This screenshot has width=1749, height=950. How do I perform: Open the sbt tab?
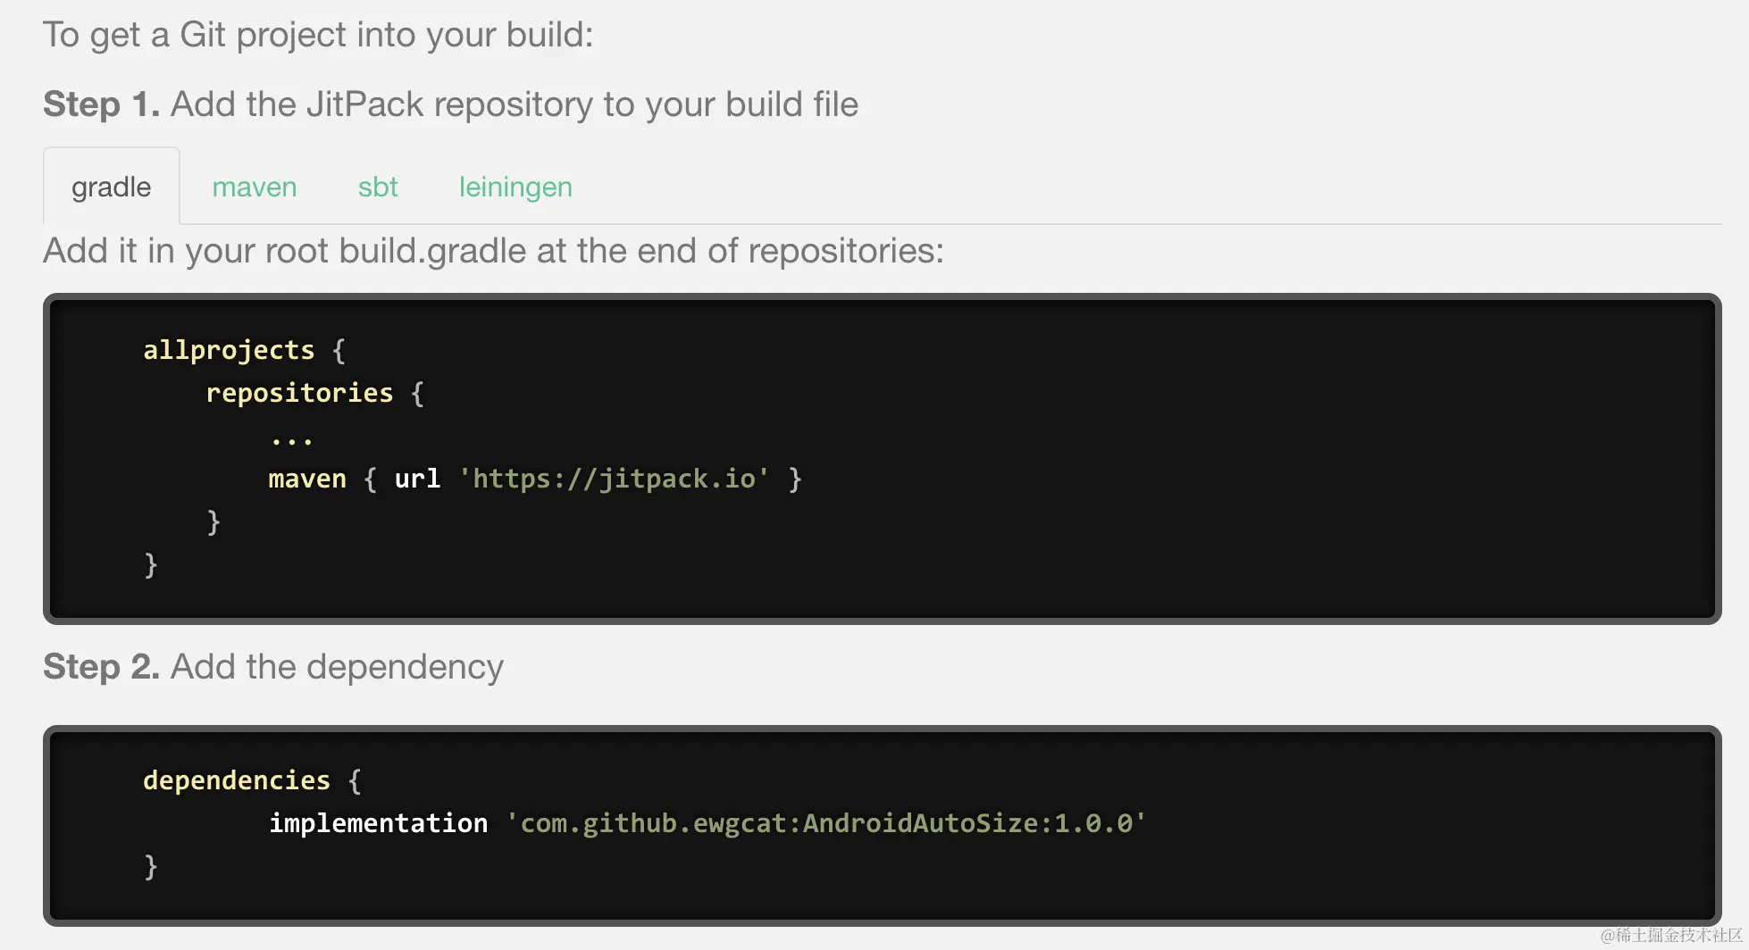[x=378, y=187]
